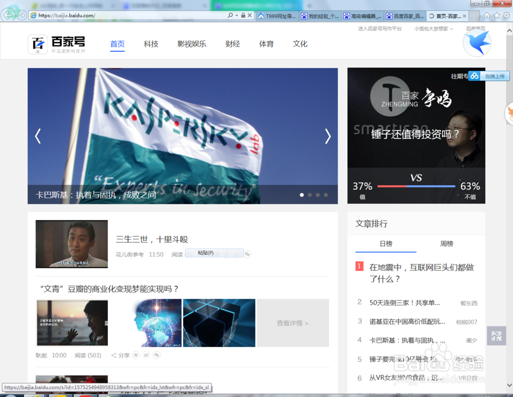Screen dimensions: 513x397
Task: Open article 三生三世，十里斗殴
Action: click(x=152, y=240)
